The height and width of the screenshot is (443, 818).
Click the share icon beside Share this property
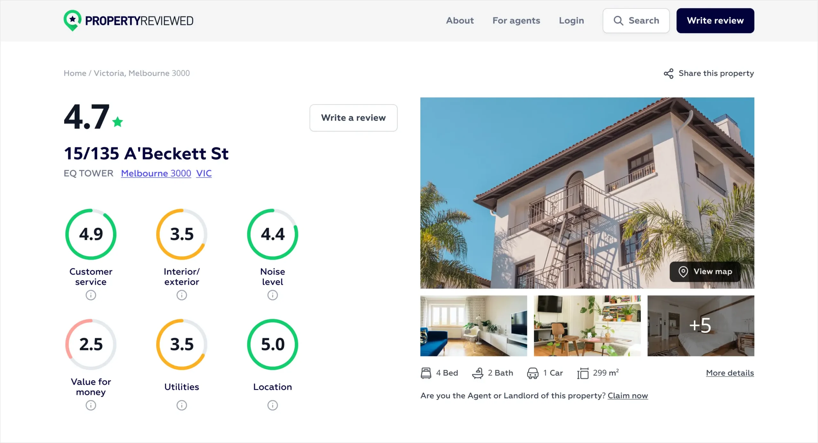(x=668, y=73)
